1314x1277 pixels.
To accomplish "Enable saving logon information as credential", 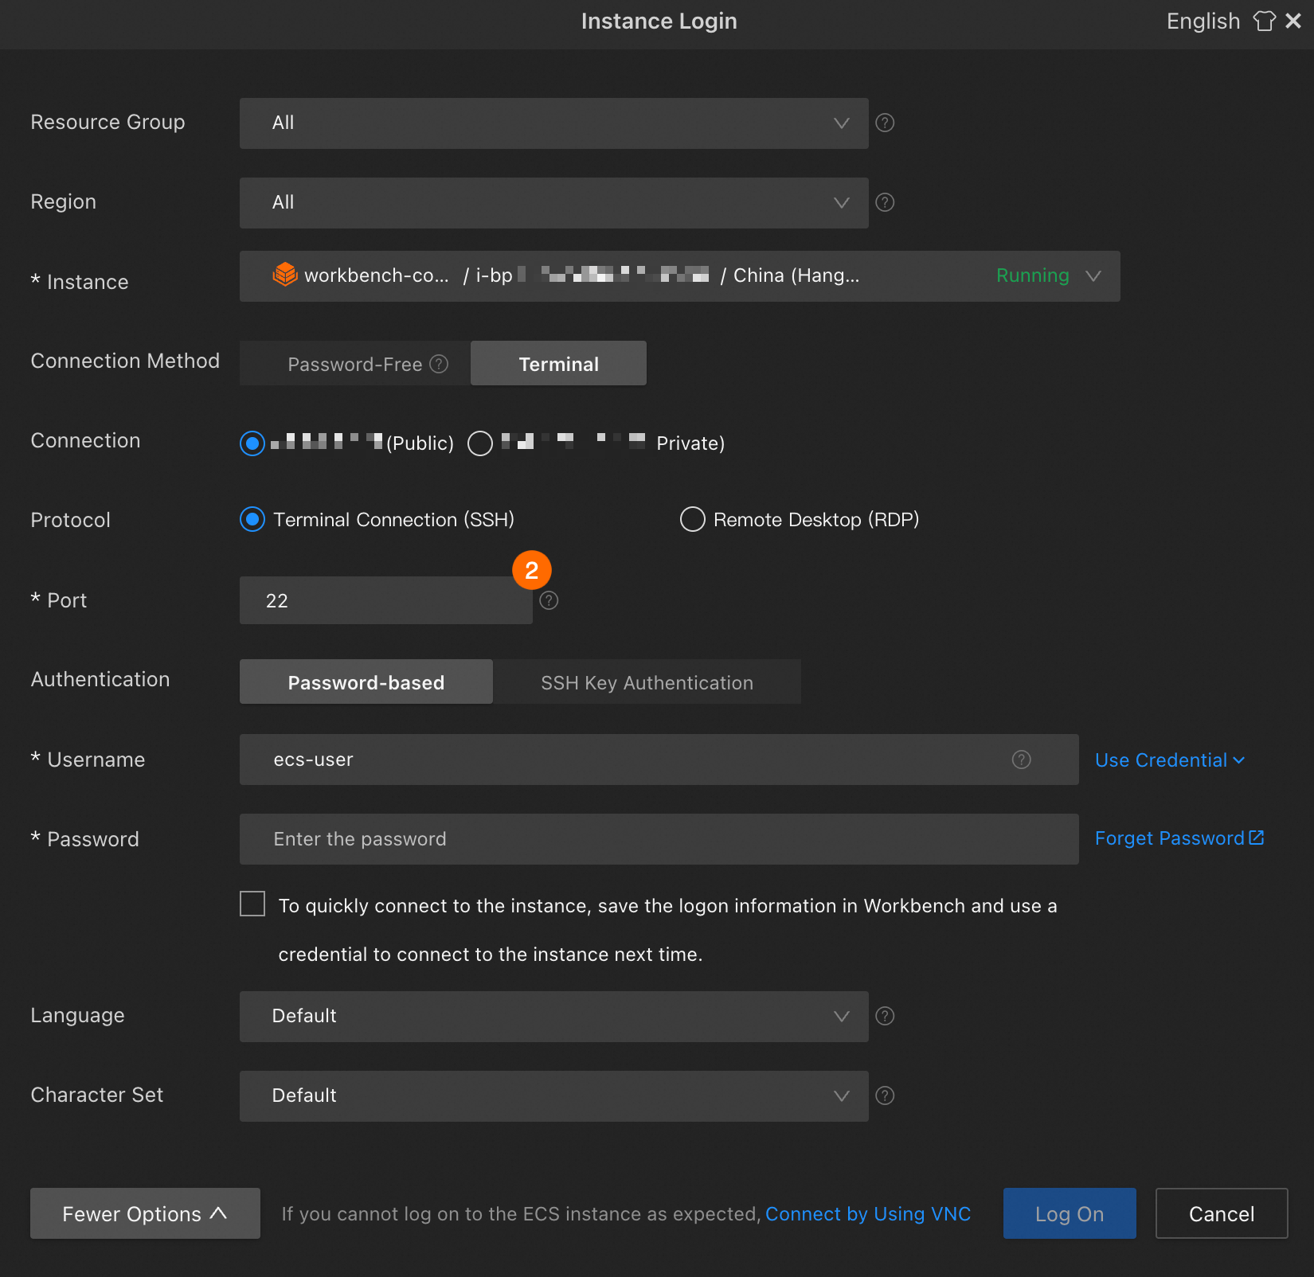I will [252, 904].
